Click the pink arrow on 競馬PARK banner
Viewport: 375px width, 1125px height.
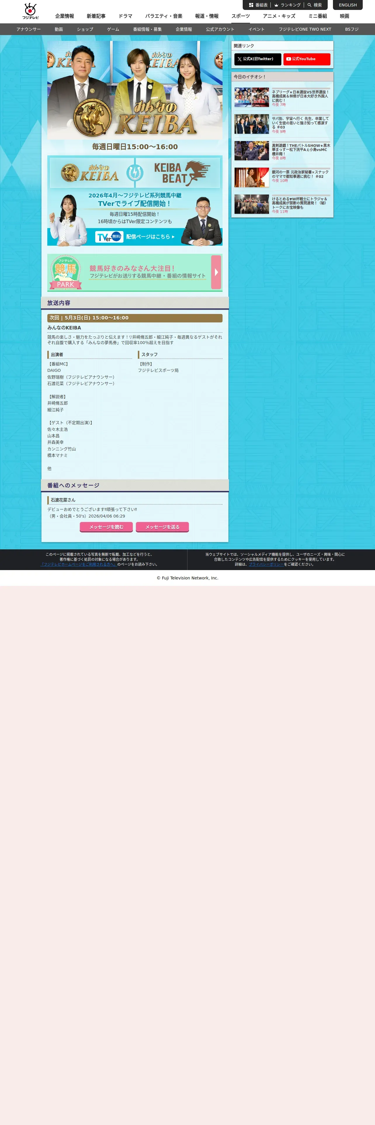[x=216, y=272]
